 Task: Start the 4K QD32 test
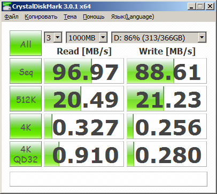pos(26,154)
